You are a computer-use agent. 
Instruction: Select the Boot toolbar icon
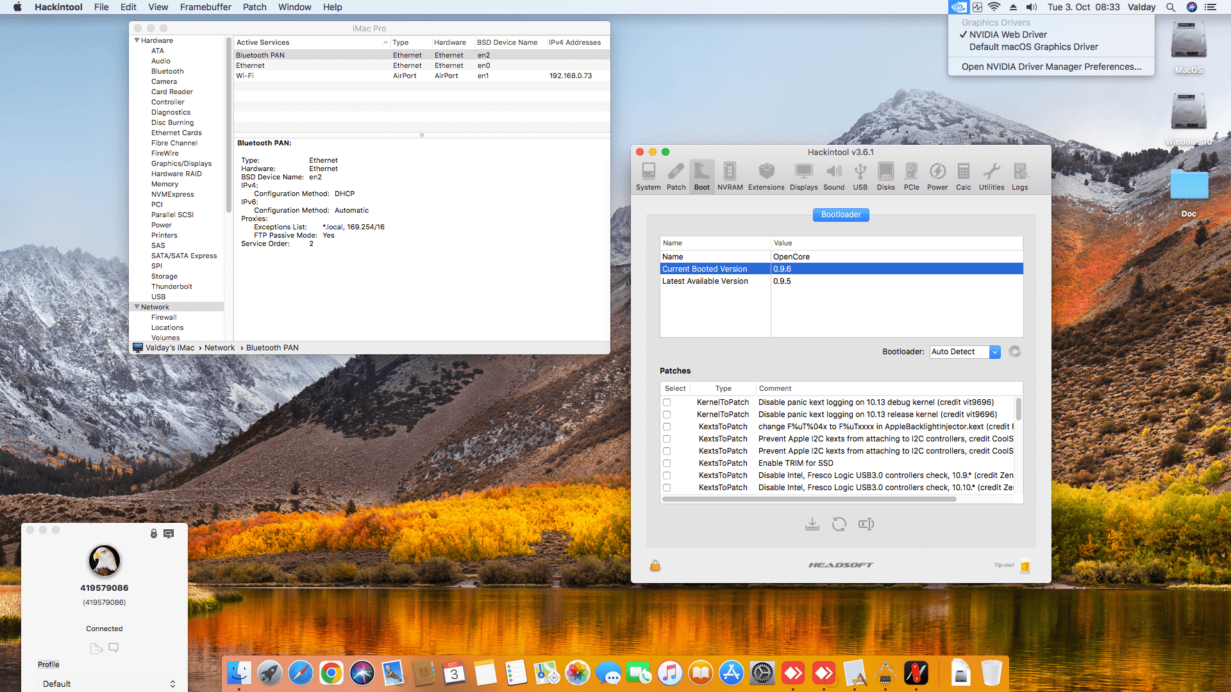(702, 176)
